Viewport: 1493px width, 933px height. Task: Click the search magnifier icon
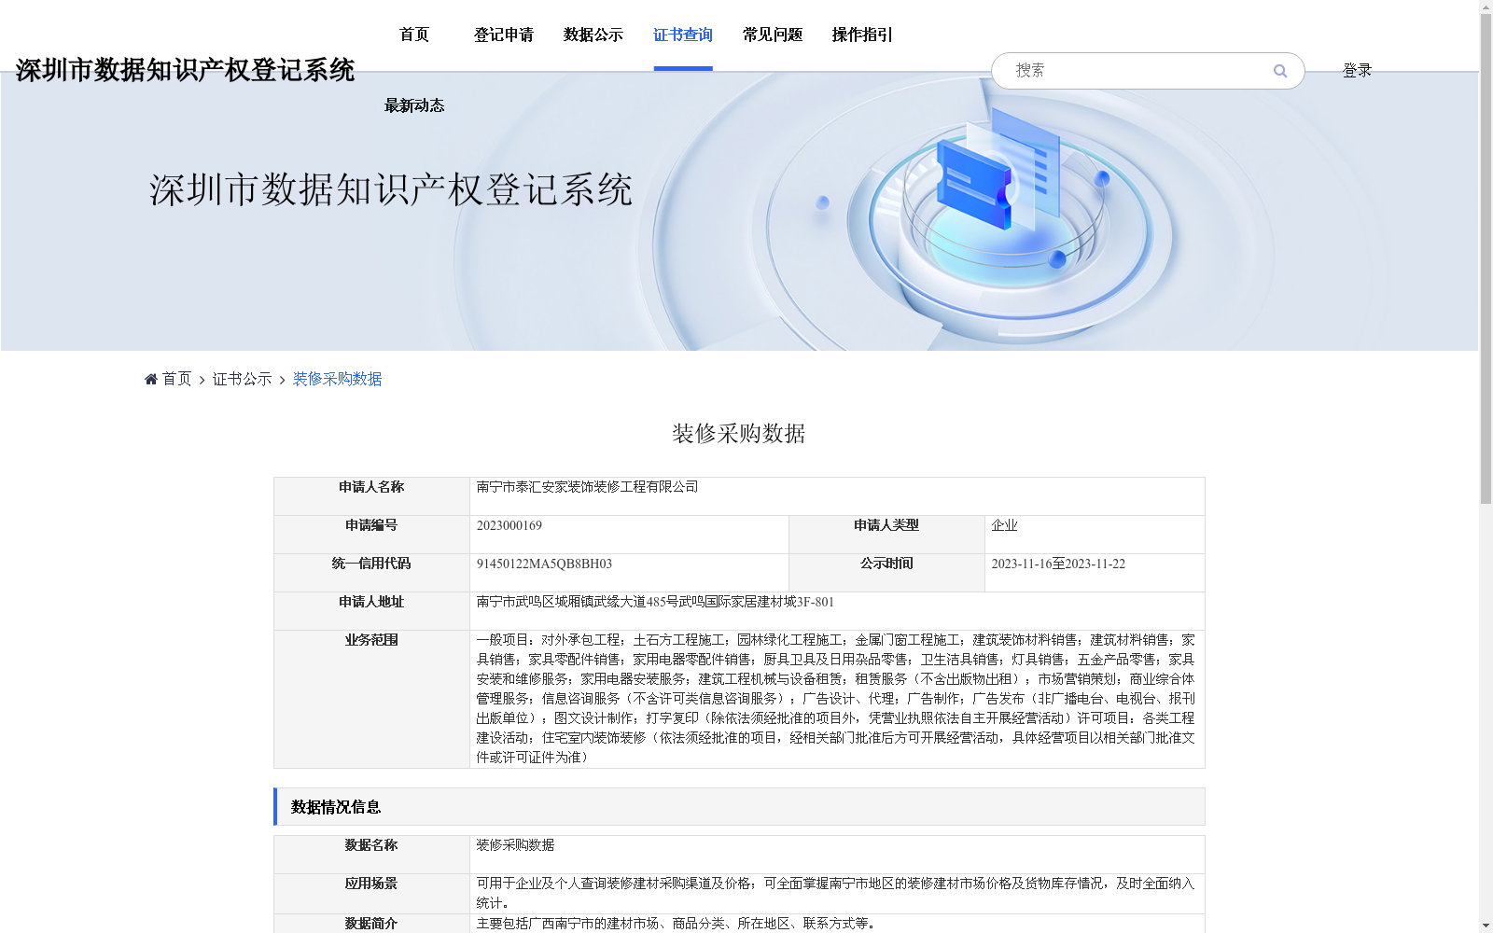coord(1280,71)
